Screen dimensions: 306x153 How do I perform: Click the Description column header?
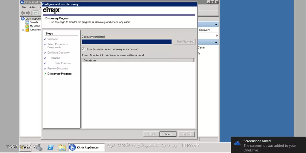(138, 60)
